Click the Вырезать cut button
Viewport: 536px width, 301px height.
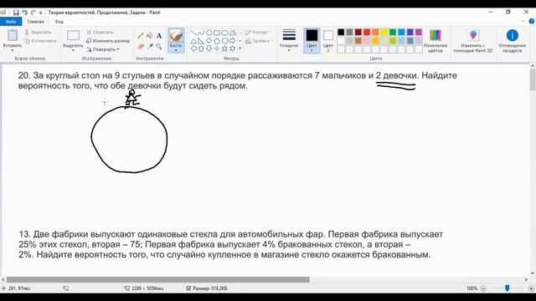click(38, 32)
